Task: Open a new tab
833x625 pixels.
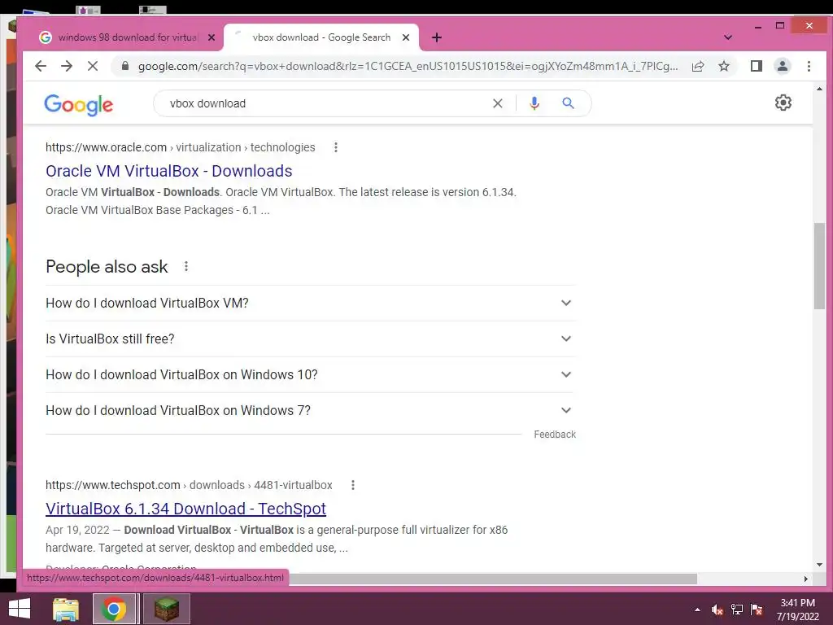Action: click(437, 37)
